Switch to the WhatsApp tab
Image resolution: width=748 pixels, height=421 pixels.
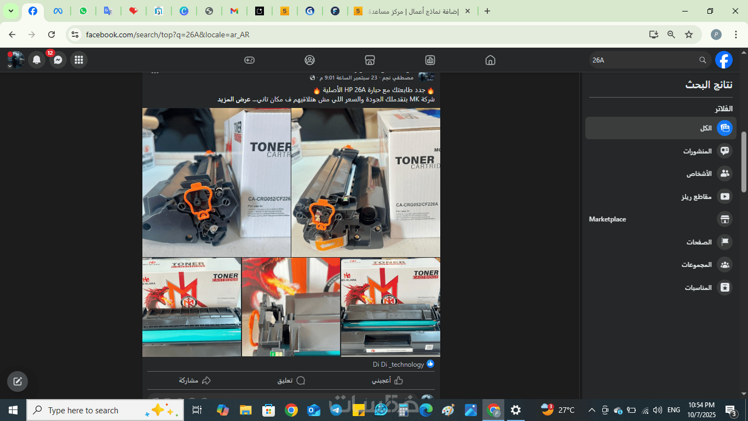[x=83, y=11]
